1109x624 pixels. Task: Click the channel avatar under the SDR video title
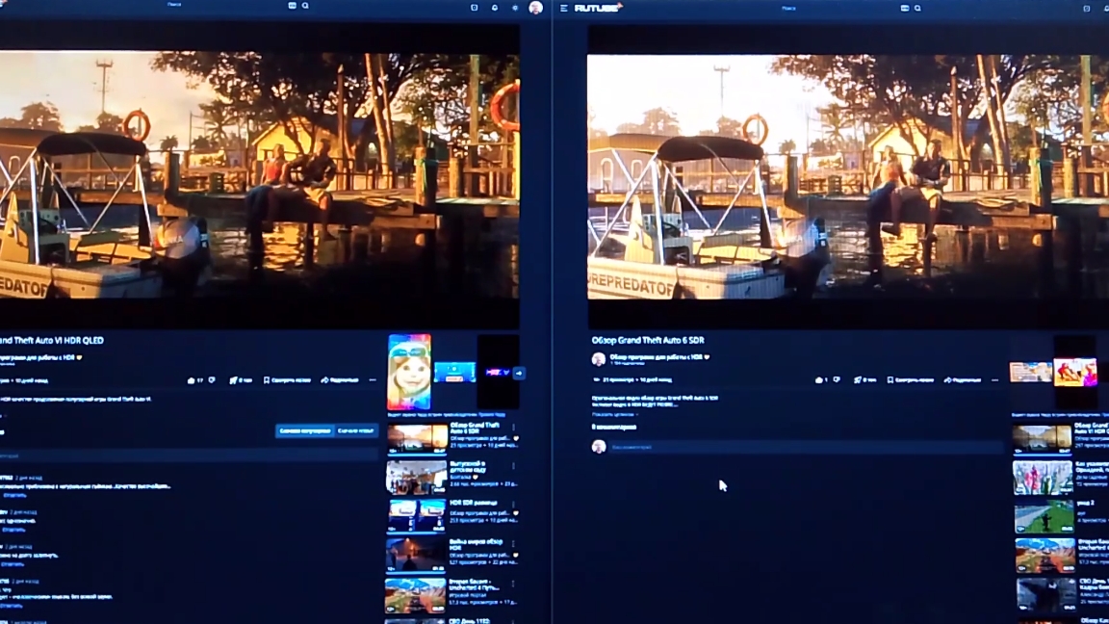click(599, 359)
